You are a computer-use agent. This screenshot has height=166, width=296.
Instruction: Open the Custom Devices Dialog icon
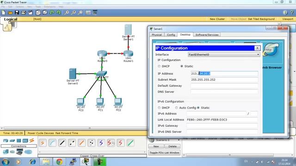[95, 12]
